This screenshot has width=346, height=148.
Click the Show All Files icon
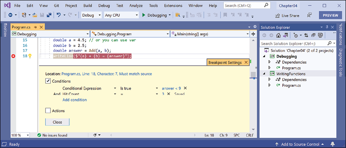(x=321, y=35)
